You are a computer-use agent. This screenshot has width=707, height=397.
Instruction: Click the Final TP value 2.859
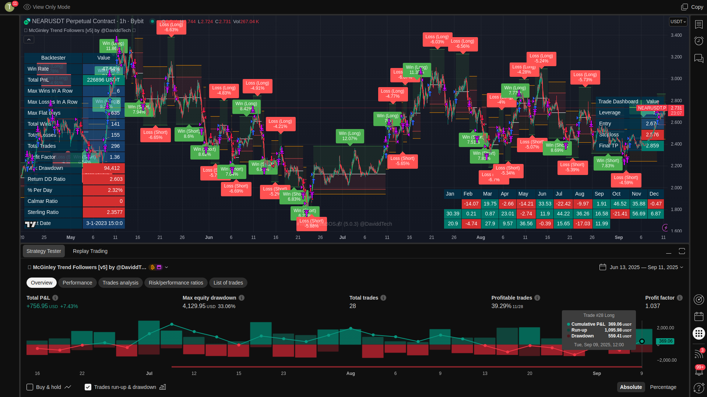point(653,146)
